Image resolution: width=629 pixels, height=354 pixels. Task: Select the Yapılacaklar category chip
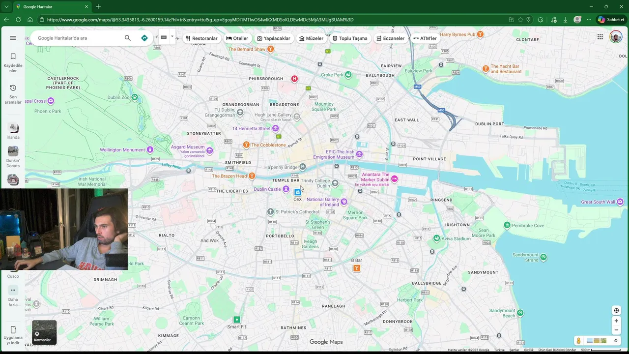[274, 38]
